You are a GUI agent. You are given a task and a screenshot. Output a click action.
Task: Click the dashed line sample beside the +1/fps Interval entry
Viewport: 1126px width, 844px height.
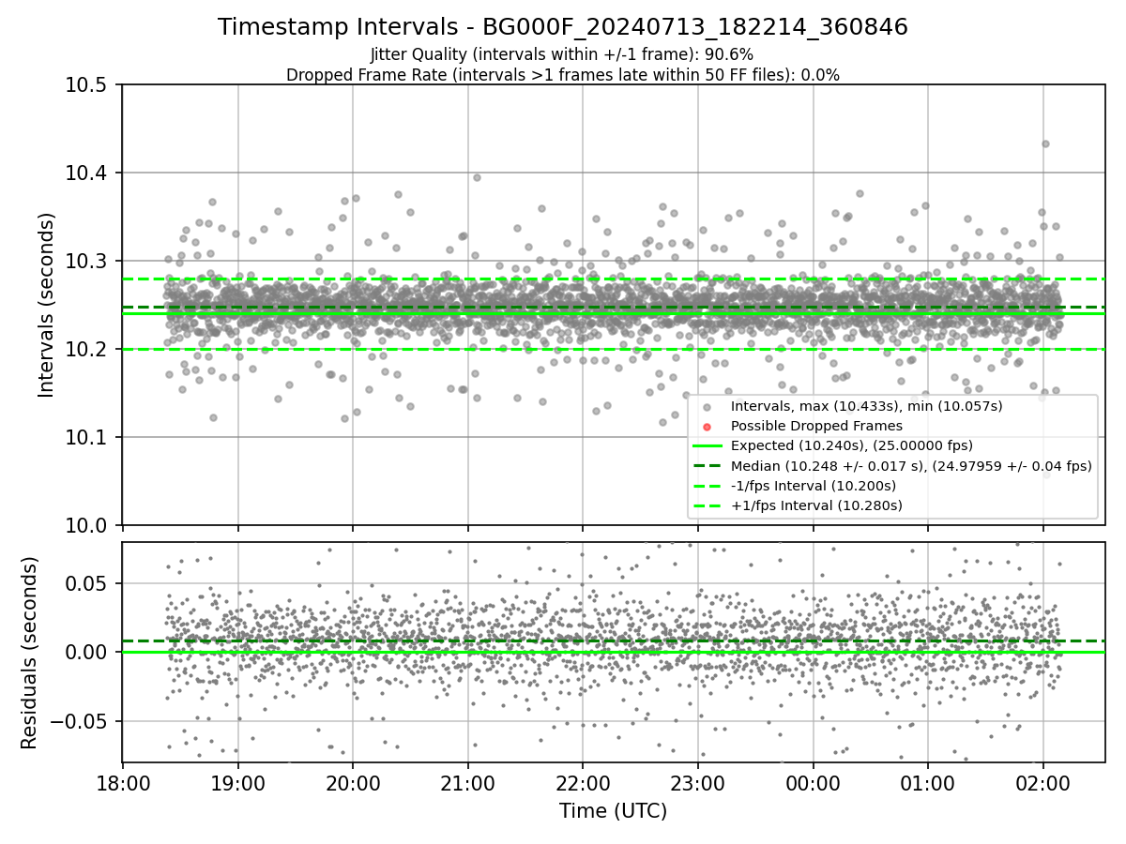click(707, 505)
